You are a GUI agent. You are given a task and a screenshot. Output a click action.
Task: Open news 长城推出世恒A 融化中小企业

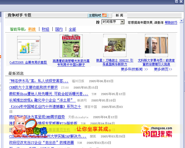42,100
